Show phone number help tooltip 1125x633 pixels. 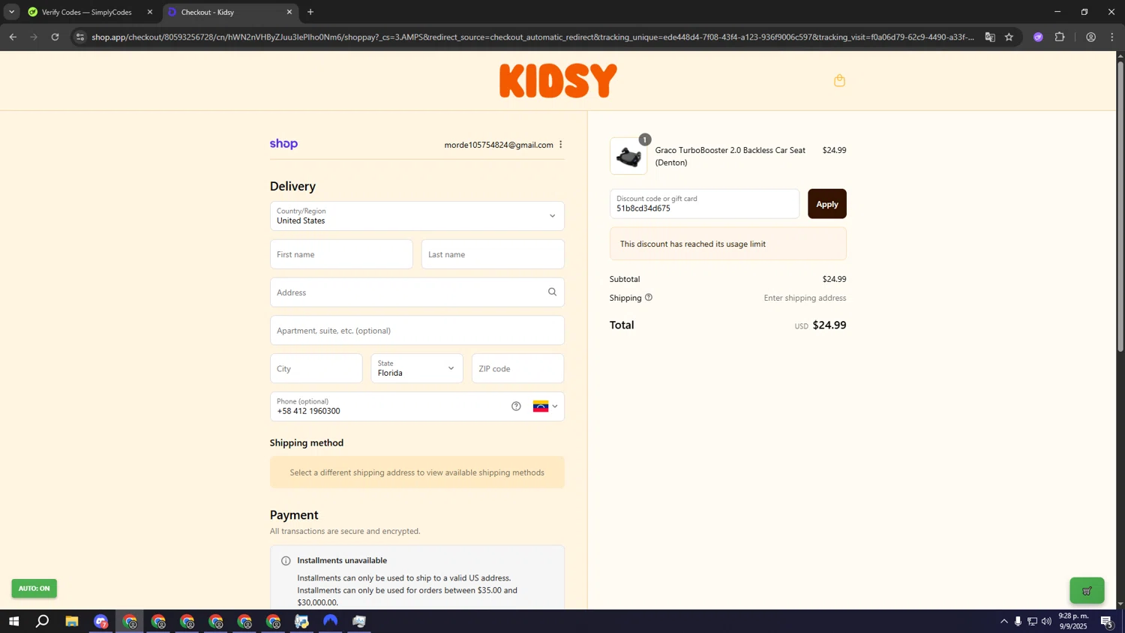516,406
